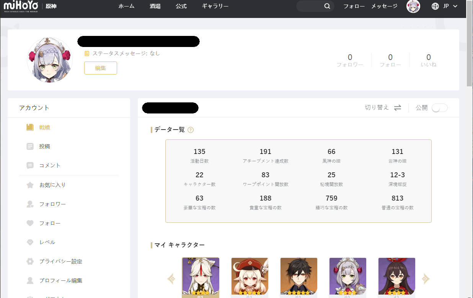Screen dimensions: 473x298
Task: Click the page vertical scrollbar
Action: [x=469, y=50]
